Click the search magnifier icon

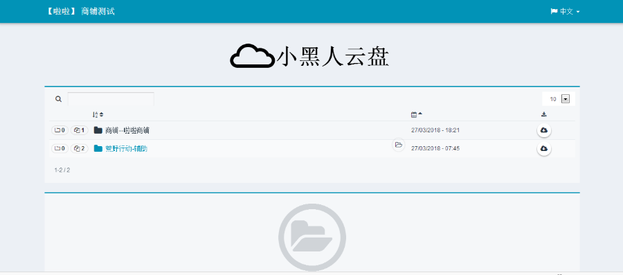click(58, 99)
